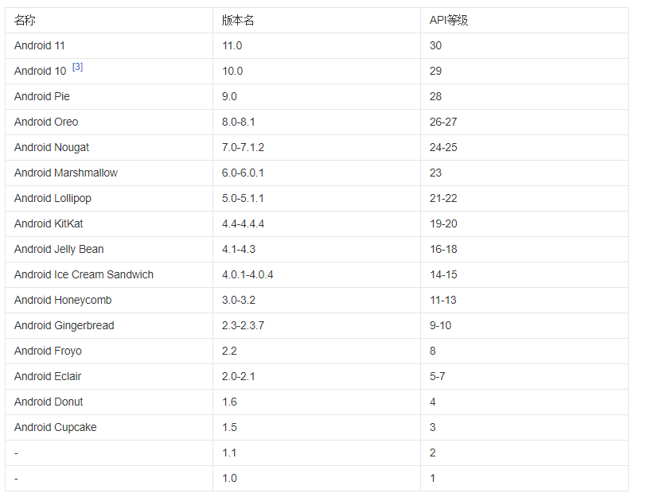Viewport: 655px width, 501px height.
Task: Click the 版本名 column header
Action: (238, 21)
